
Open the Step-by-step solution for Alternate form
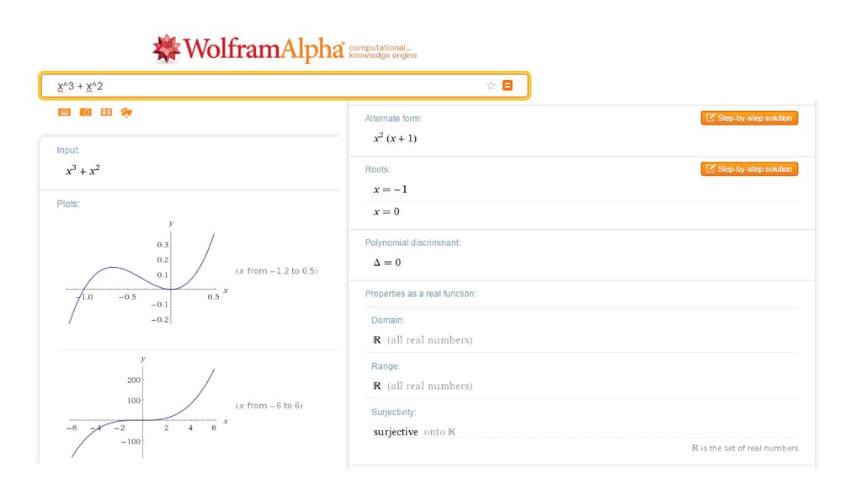pos(749,118)
